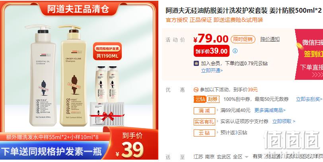
Task: Click the blue info icon beside 到手价39.00
Action: pyautogui.click(x=235, y=51)
